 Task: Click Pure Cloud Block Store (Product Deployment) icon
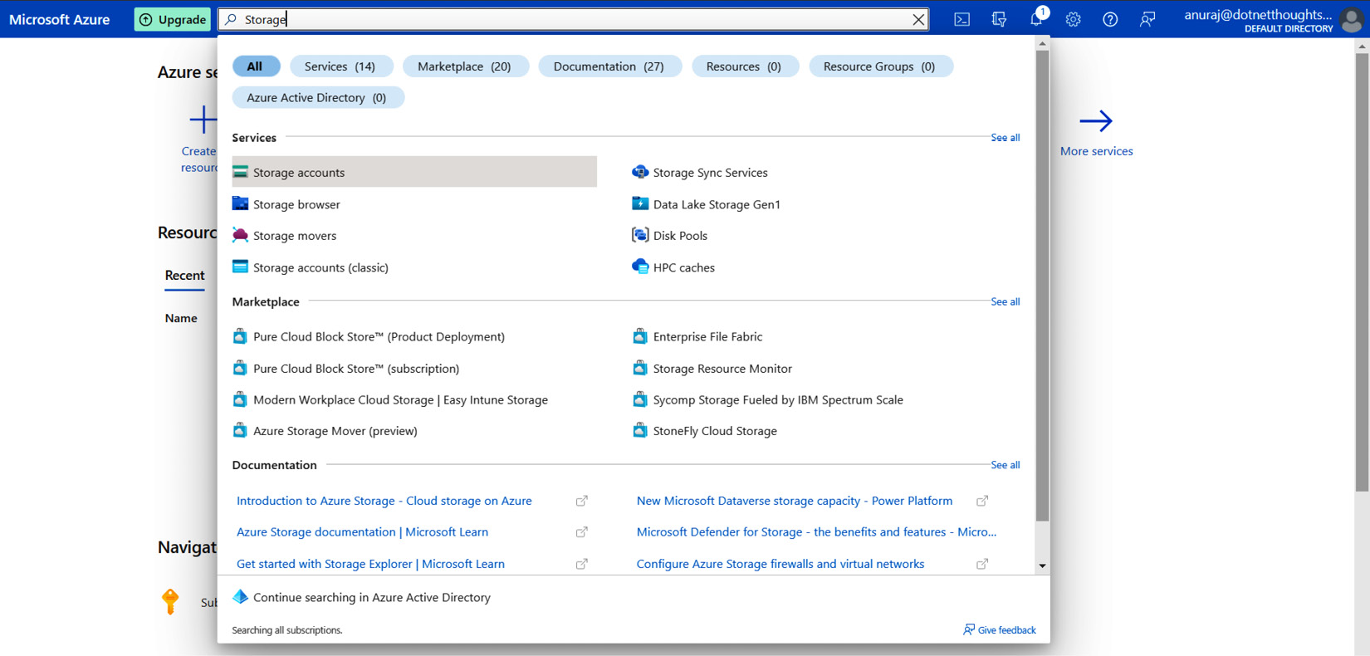coord(240,336)
